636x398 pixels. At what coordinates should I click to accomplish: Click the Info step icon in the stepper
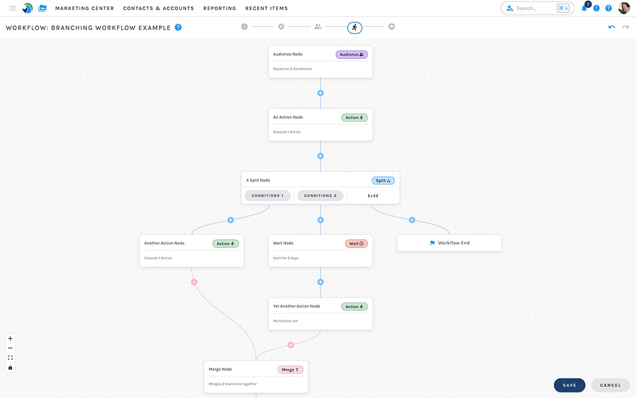pos(244,26)
